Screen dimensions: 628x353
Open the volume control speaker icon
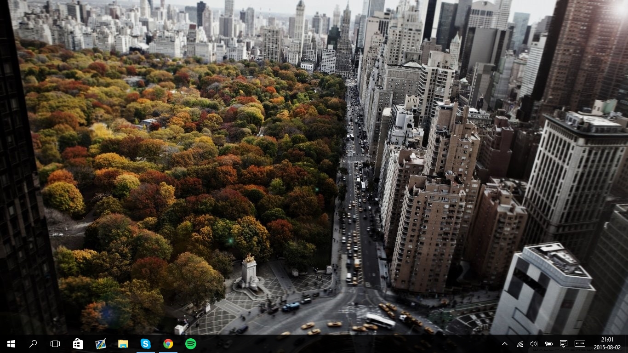pos(534,344)
